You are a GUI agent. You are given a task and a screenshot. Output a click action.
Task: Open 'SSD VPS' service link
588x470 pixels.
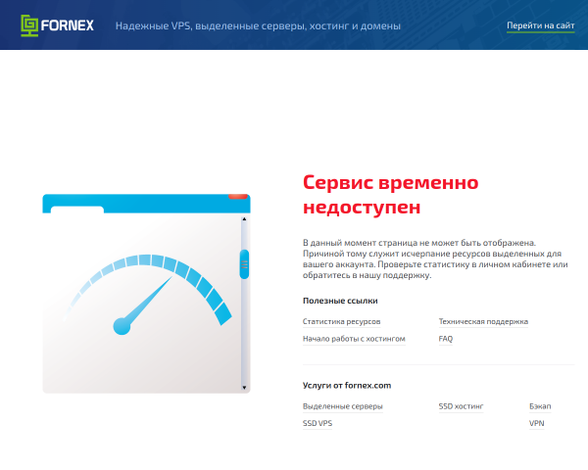pos(318,424)
